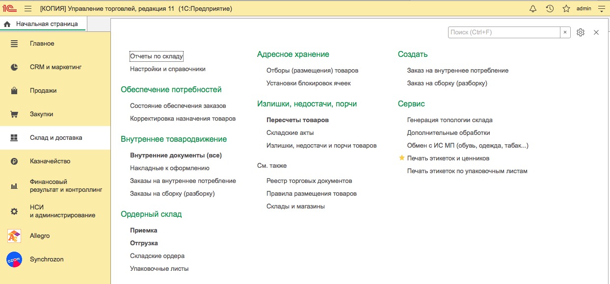
Task: Click the Allegro app icon
Action: (x=14, y=236)
